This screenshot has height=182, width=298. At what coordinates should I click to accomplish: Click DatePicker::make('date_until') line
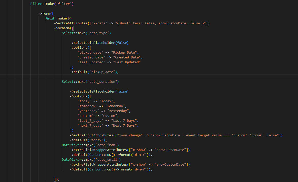click(x=91, y=159)
